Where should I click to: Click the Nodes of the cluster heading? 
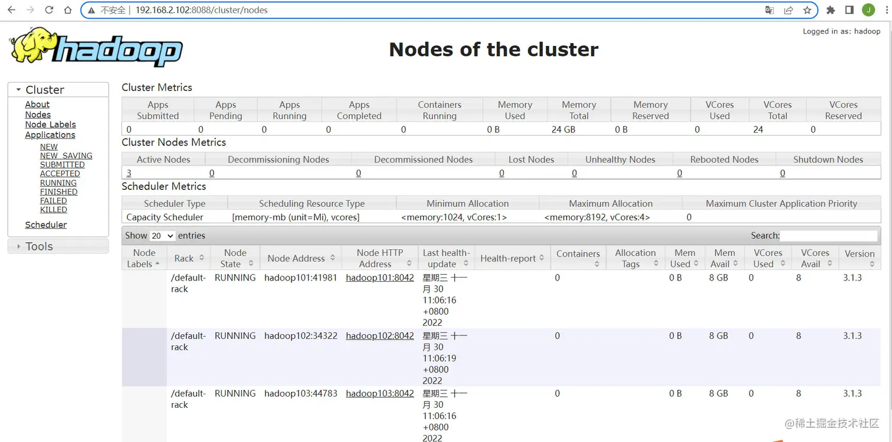[494, 50]
